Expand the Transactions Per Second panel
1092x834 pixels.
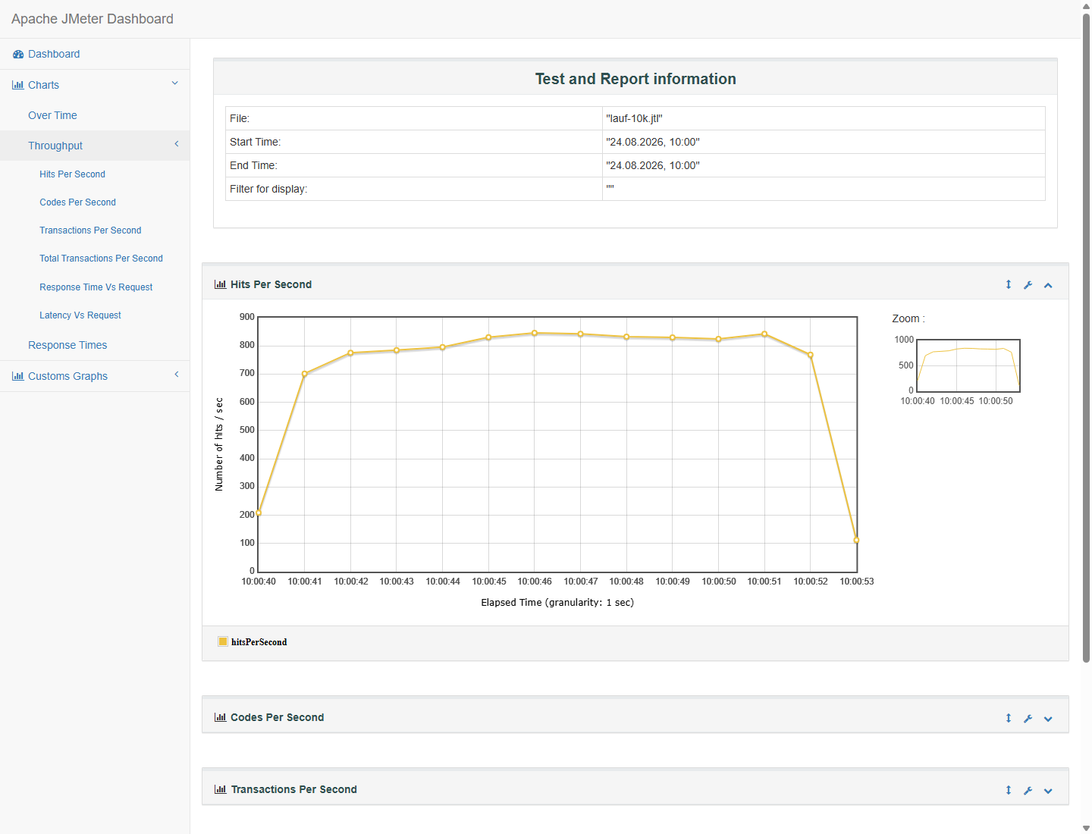[x=1048, y=791]
